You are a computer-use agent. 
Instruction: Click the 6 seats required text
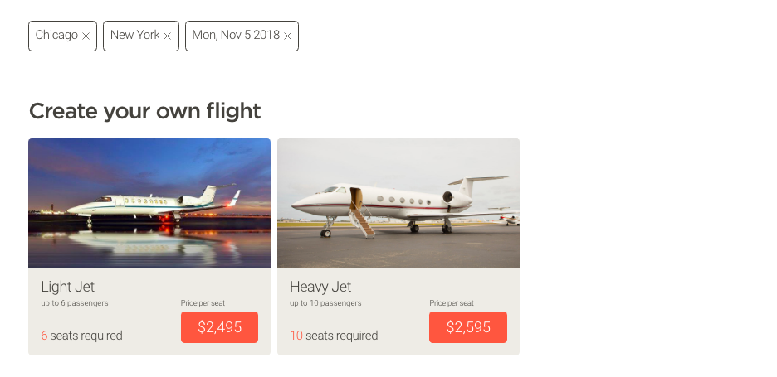pos(82,336)
